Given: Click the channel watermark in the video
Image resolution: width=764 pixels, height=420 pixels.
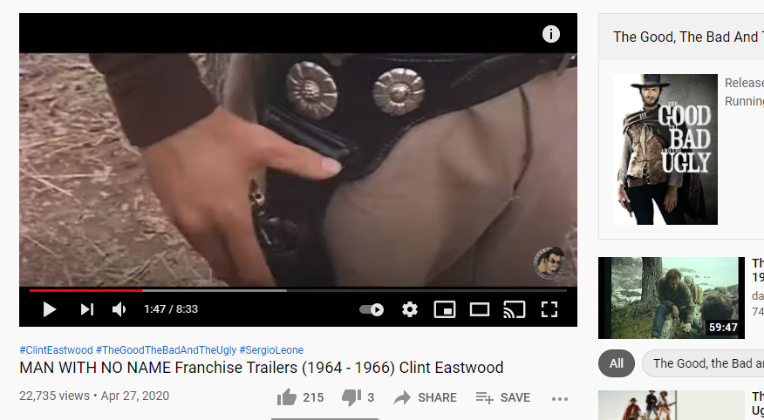Looking at the screenshot, I should pyautogui.click(x=549, y=263).
